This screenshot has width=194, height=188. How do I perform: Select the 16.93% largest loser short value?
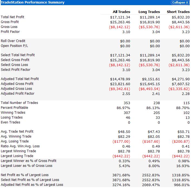click(x=183, y=166)
